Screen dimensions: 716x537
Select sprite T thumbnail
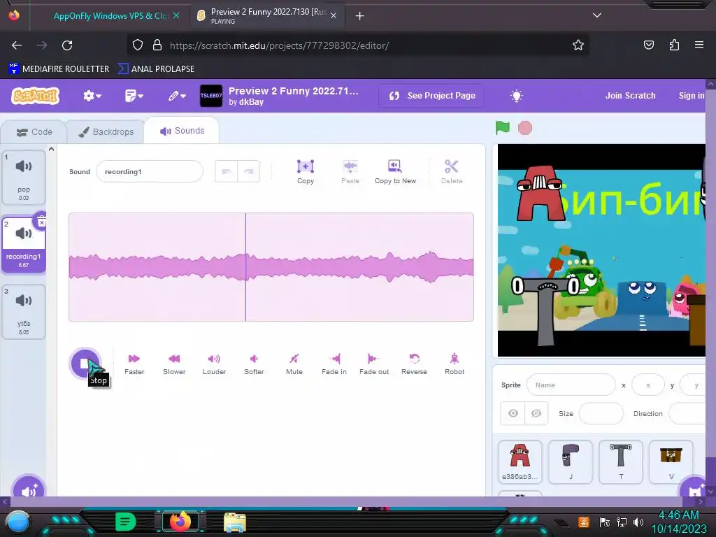(621, 461)
